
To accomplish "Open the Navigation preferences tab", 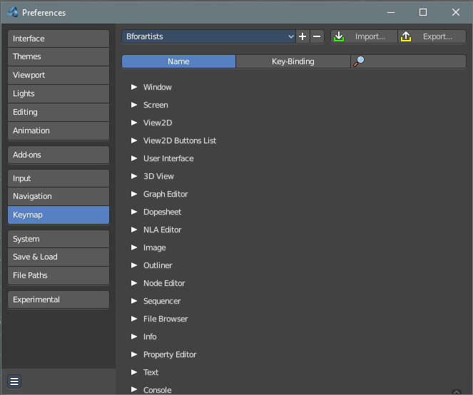I will pos(59,196).
